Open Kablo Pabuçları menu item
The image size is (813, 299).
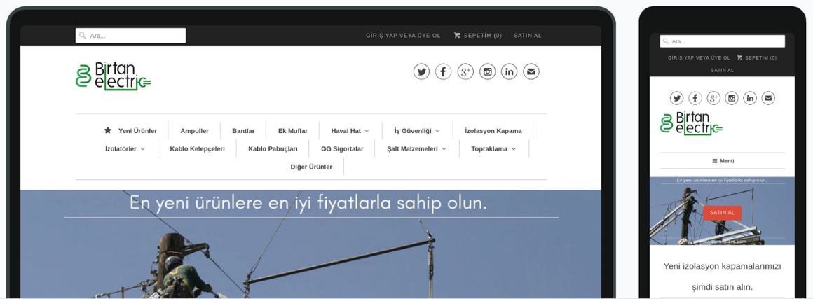273,148
